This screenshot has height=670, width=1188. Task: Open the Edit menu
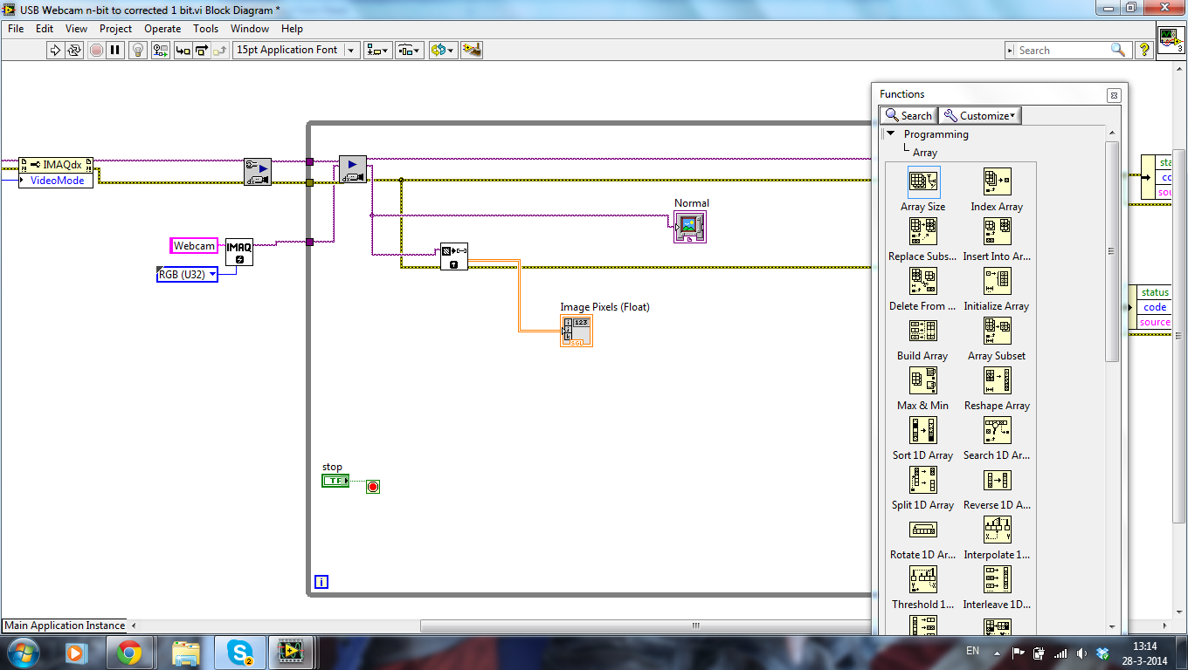click(x=45, y=29)
